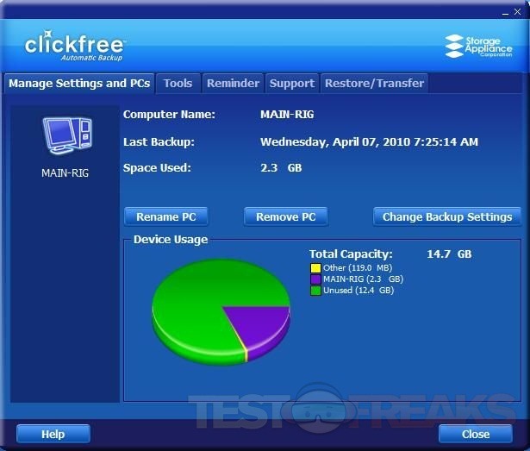Click the yellow Other legend swatch
The height and width of the screenshot is (451, 530).
click(315, 268)
